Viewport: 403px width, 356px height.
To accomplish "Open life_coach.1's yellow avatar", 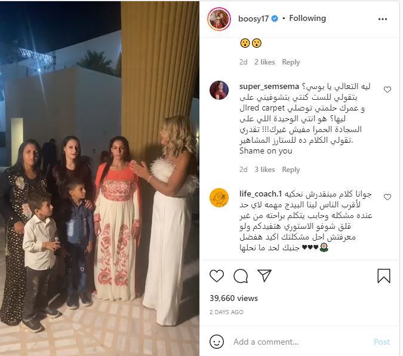I will point(219,198).
